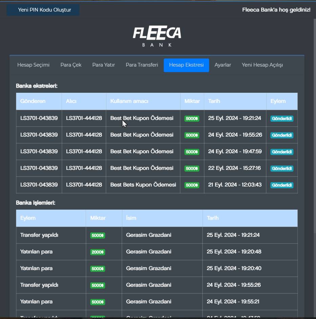Select the Para Transferi tab
Screen dimensions: 316x319
pyautogui.click(x=142, y=65)
